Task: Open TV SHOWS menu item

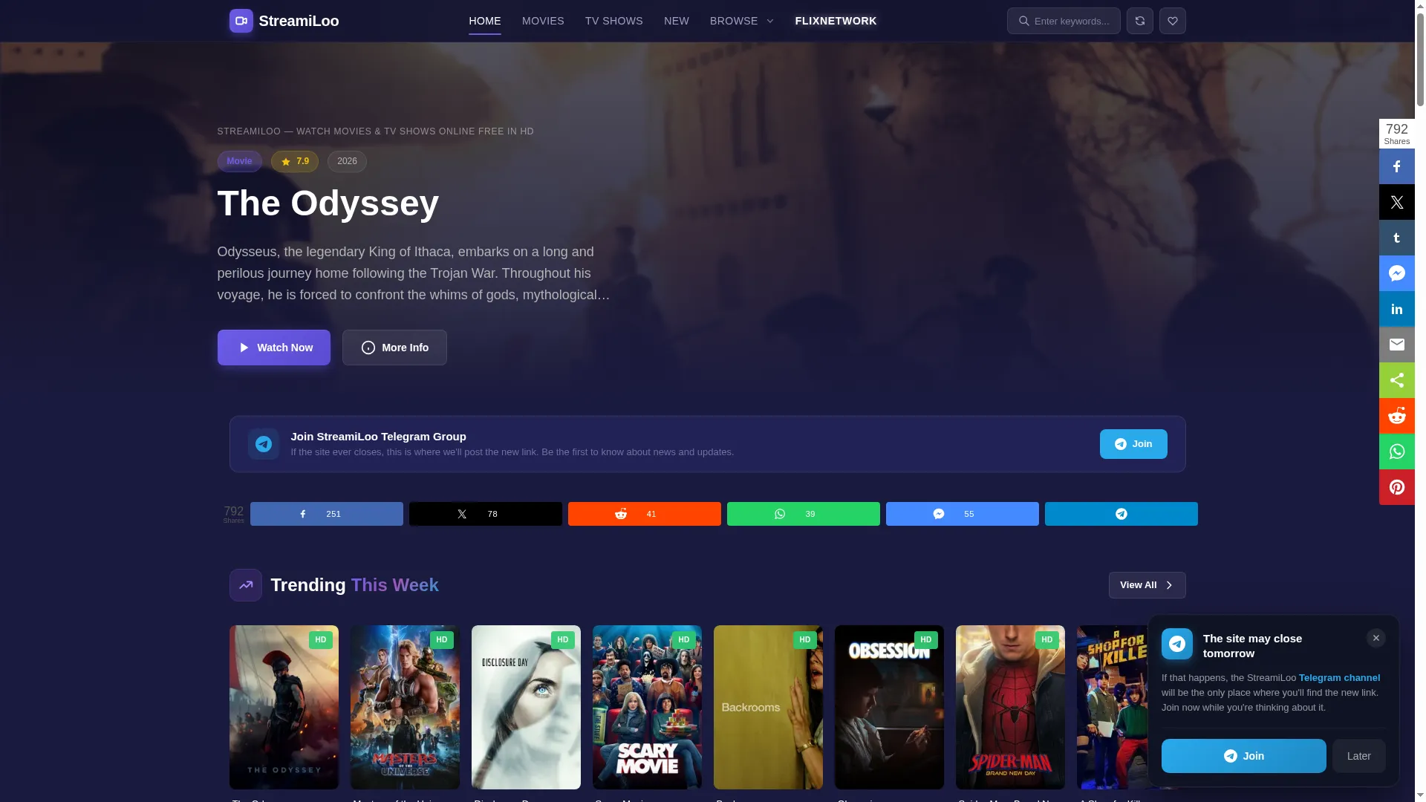Action: coord(613,21)
